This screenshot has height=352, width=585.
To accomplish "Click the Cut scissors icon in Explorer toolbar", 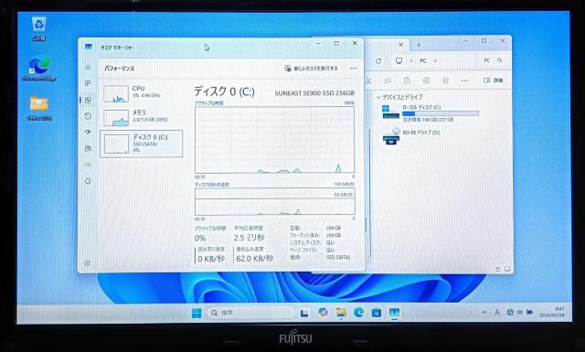I will (x=368, y=80).
